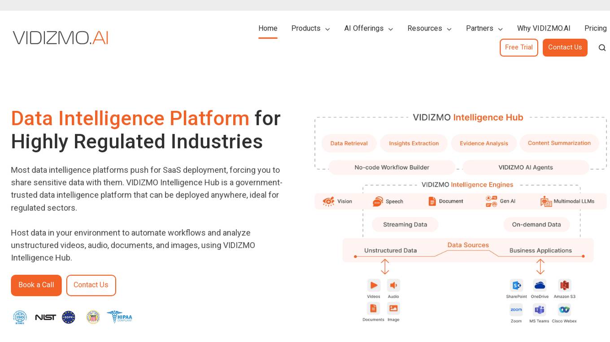Click the Business Applications up-down arrow
Image resolution: width=610 pixels, height=342 pixels.
[x=540, y=266]
